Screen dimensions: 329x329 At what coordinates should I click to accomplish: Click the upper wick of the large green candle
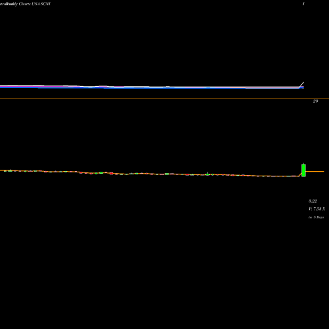click(303, 164)
